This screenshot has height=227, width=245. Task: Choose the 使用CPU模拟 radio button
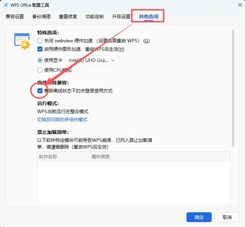[40, 70]
